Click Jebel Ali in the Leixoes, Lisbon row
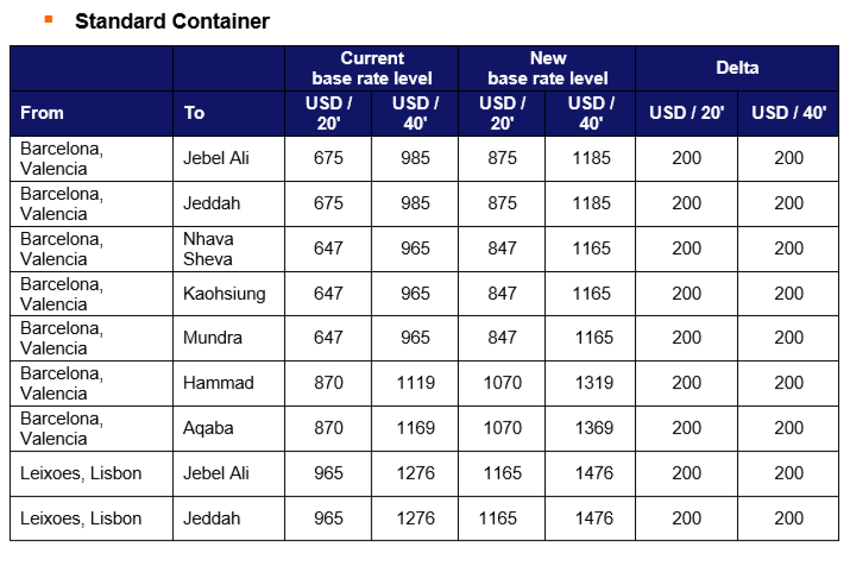This screenshot has width=850, height=572. [216, 473]
